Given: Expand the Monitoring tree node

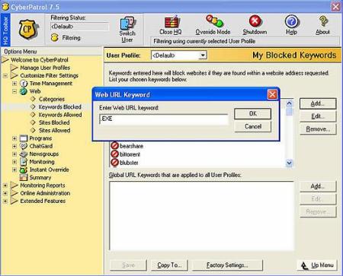Looking at the screenshot, I should pos(14,162).
